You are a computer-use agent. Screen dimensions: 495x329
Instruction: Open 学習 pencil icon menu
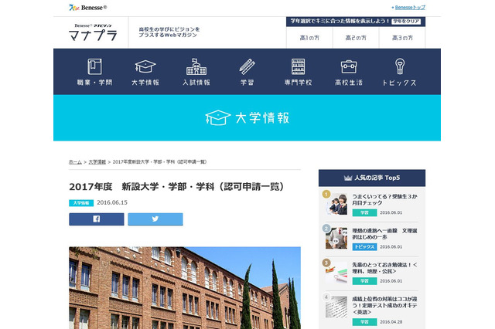[x=247, y=66]
